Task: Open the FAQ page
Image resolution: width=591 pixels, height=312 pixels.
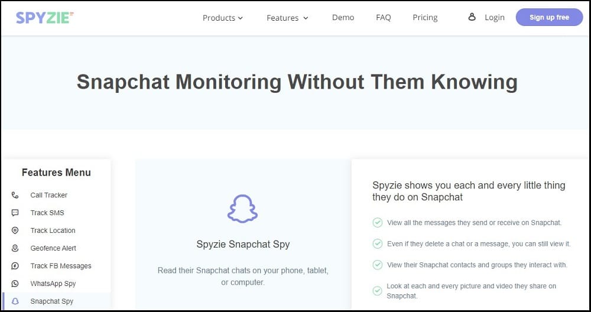Action: point(384,17)
